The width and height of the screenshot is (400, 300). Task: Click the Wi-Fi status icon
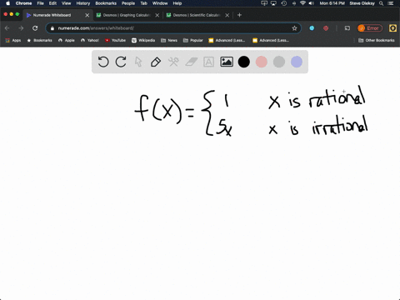click(x=302, y=3)
